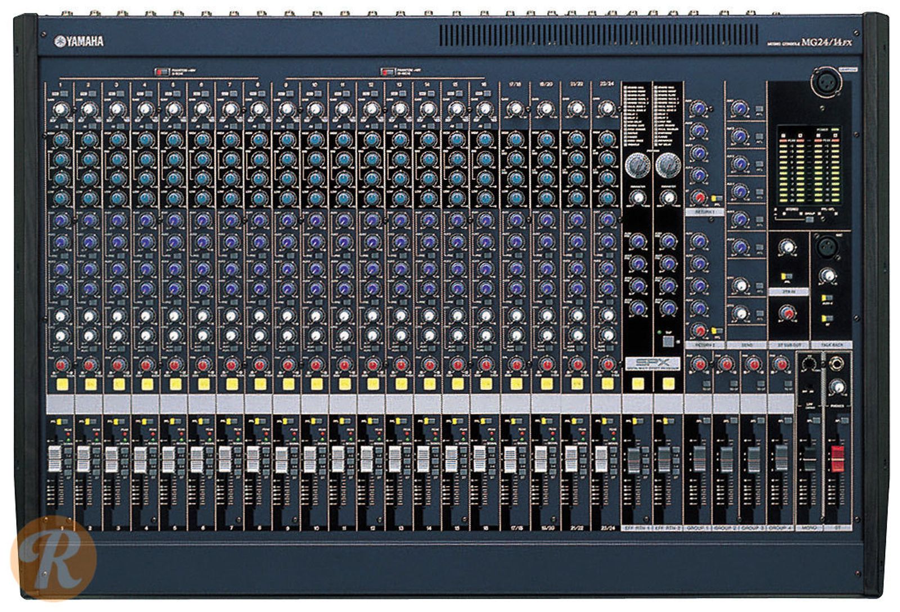Click the PHONES headphone jack
Image resolution: width=900 pixels, height=612 pixels.
click(x=838, y=364)
